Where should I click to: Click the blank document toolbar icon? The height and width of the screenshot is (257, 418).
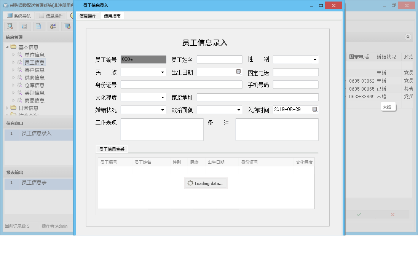[x=38, y=26]
